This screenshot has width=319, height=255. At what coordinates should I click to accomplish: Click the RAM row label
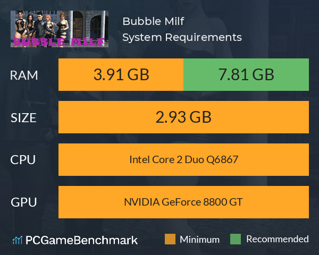tap(24, 75)
